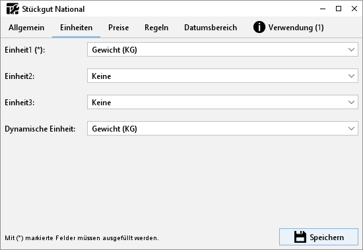Go to the Regeln tab

156,28
